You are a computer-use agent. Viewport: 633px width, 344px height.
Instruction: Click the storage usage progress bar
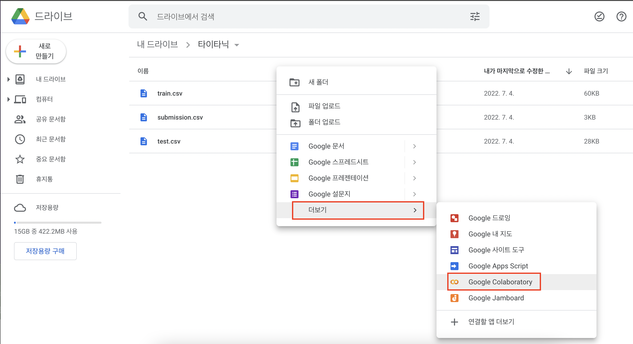pyautogui.click(x=58, y=222)
